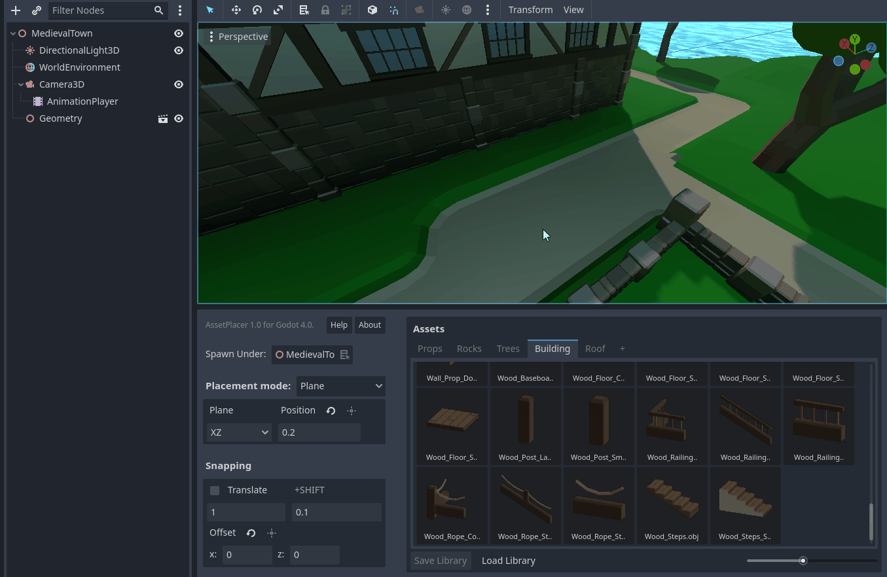This screenshot has height=577, width=887.
Task: Open the sun preview settings icon
Action: tap(446, 10)
